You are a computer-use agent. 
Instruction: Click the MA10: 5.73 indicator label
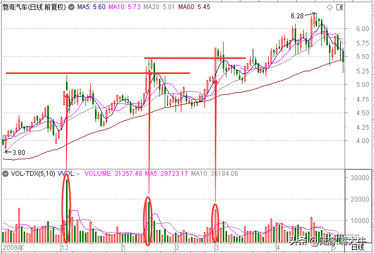pyautogui.click(x=124, y=7)
